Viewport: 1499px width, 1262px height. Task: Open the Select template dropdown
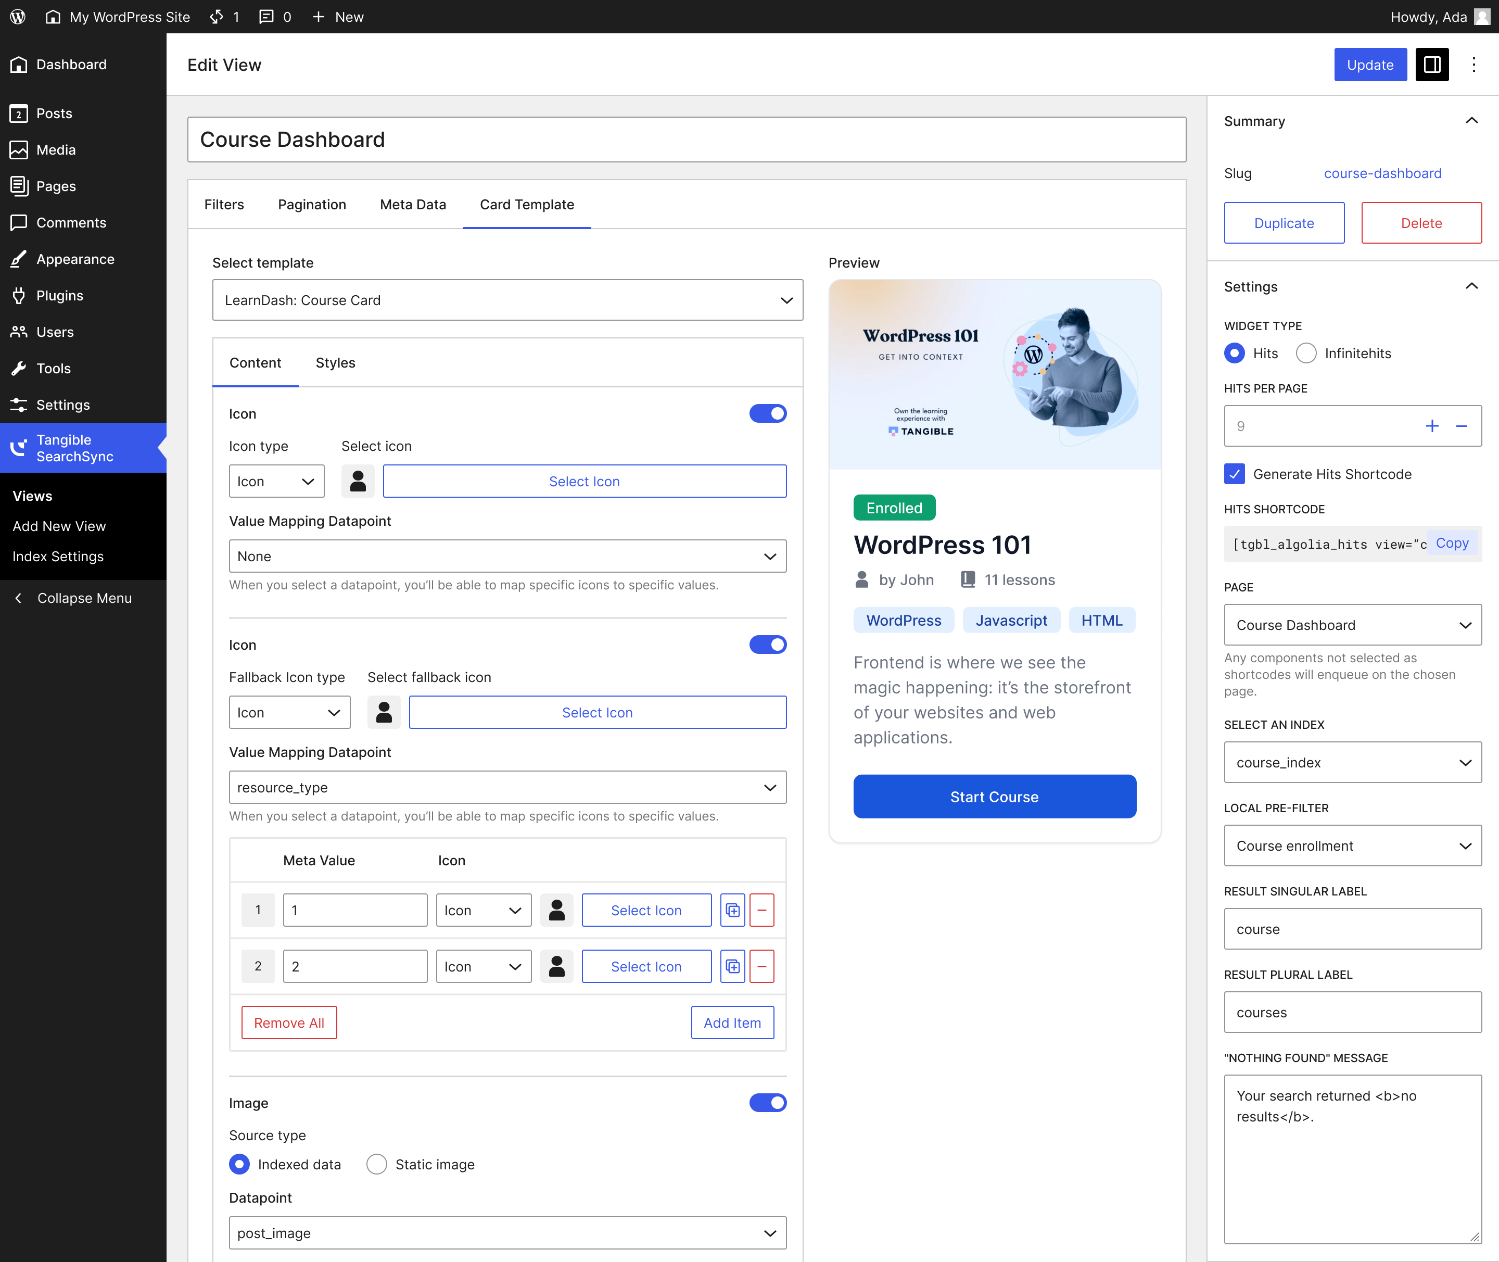(508, 300)
